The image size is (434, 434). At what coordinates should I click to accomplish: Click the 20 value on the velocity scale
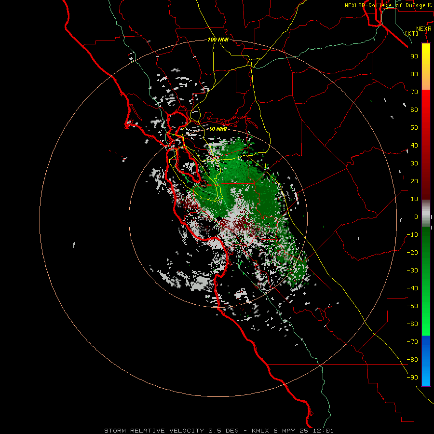pos(414,181)
